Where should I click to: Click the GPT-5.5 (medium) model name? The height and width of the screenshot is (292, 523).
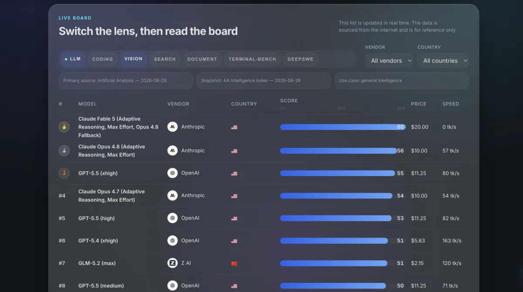101,286
